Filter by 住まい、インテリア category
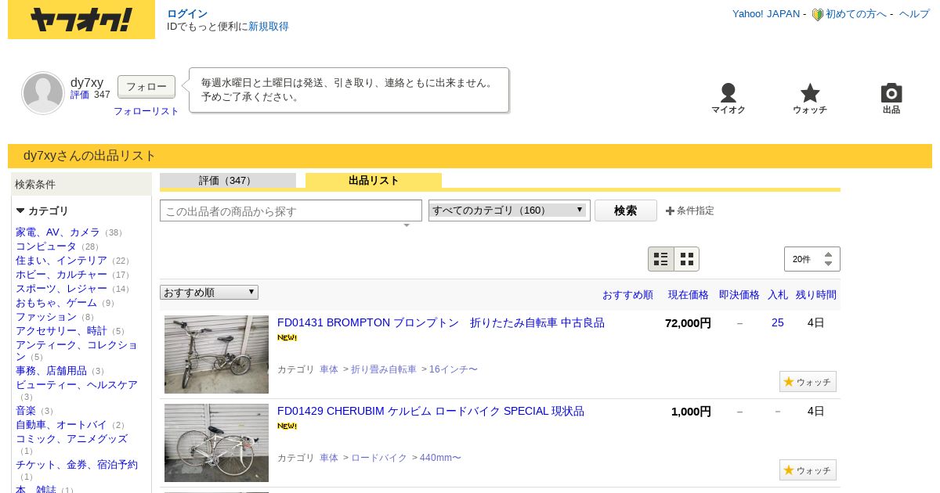The width and height of the screenshot is (940, 493). pyautogui.click(x=61, y=261)
